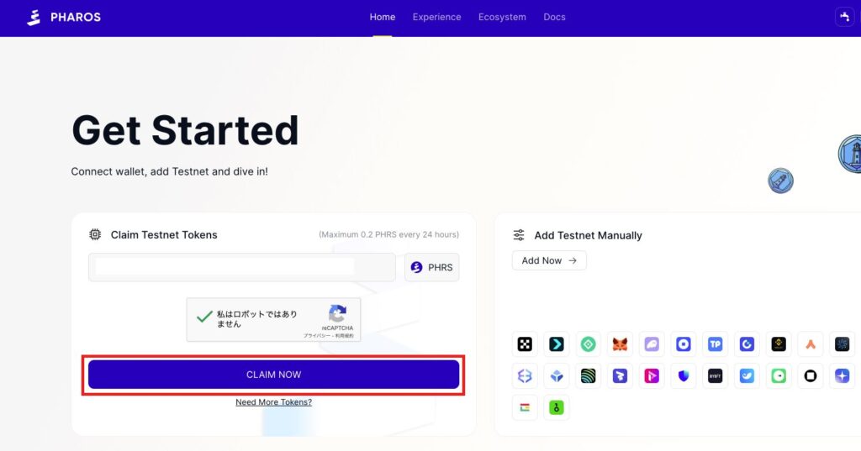
Task: Select the OKX wallet icon
Action: [x=525, y=343]
